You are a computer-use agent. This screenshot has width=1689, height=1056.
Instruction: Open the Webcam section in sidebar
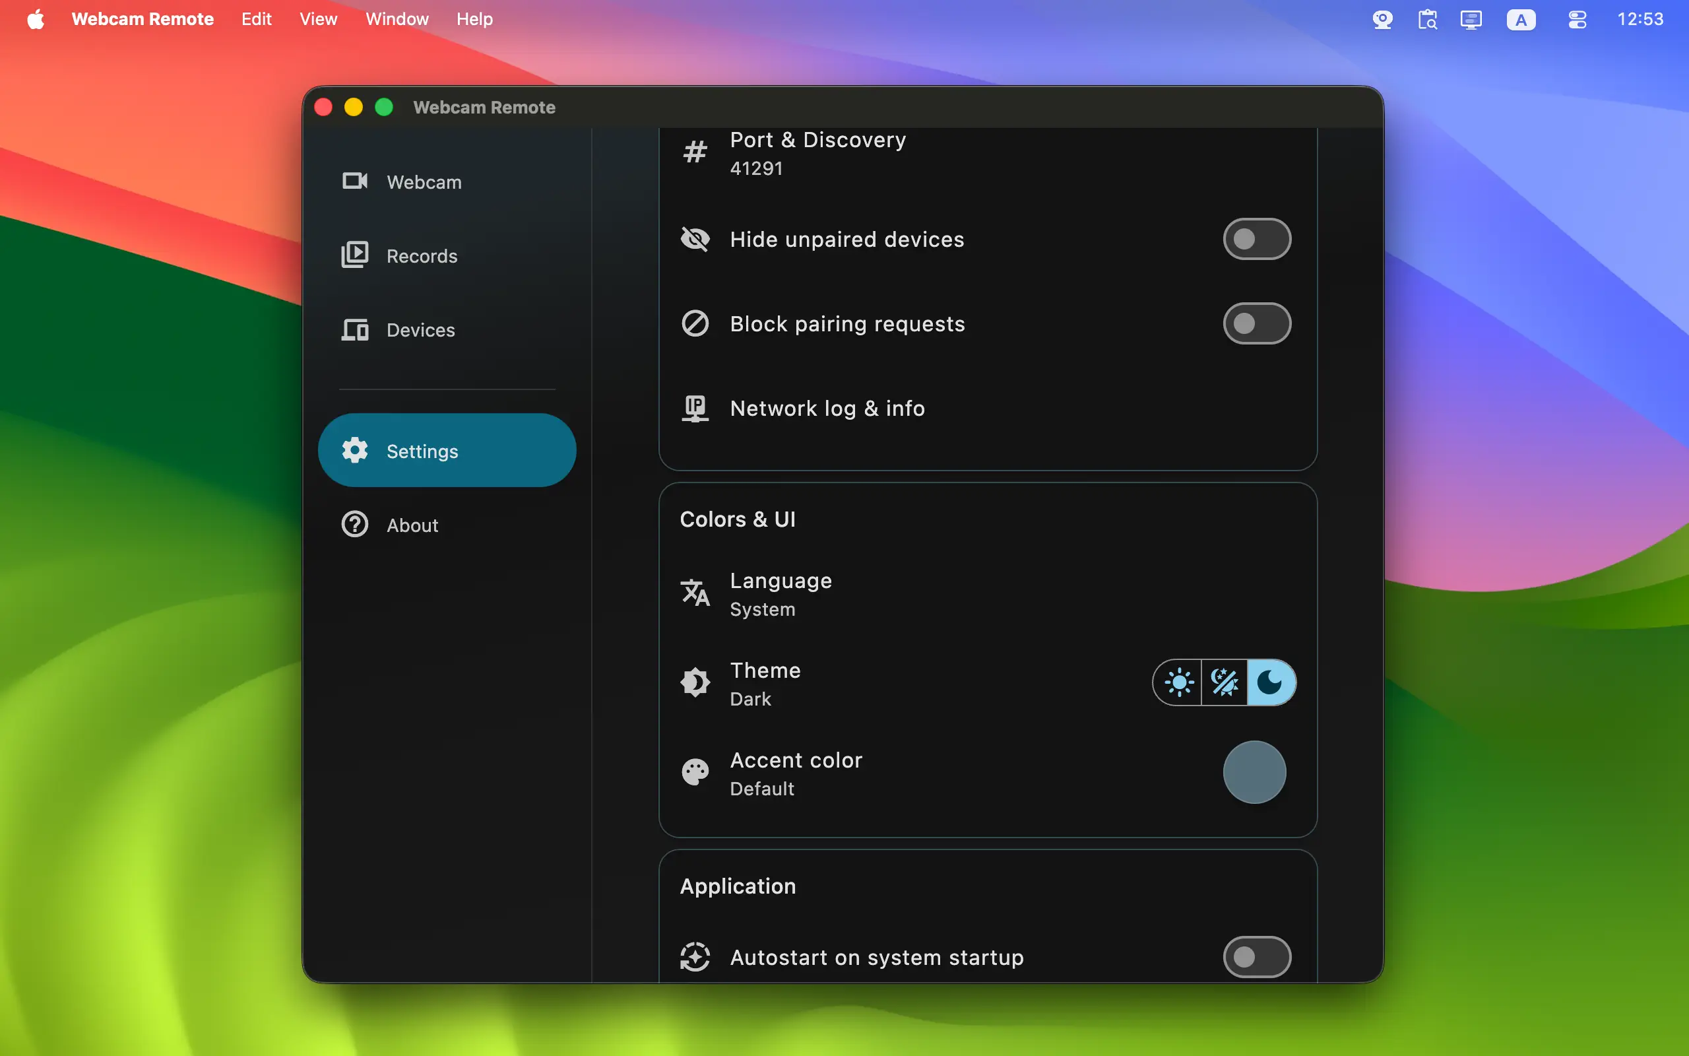click(x=447, y=181)
